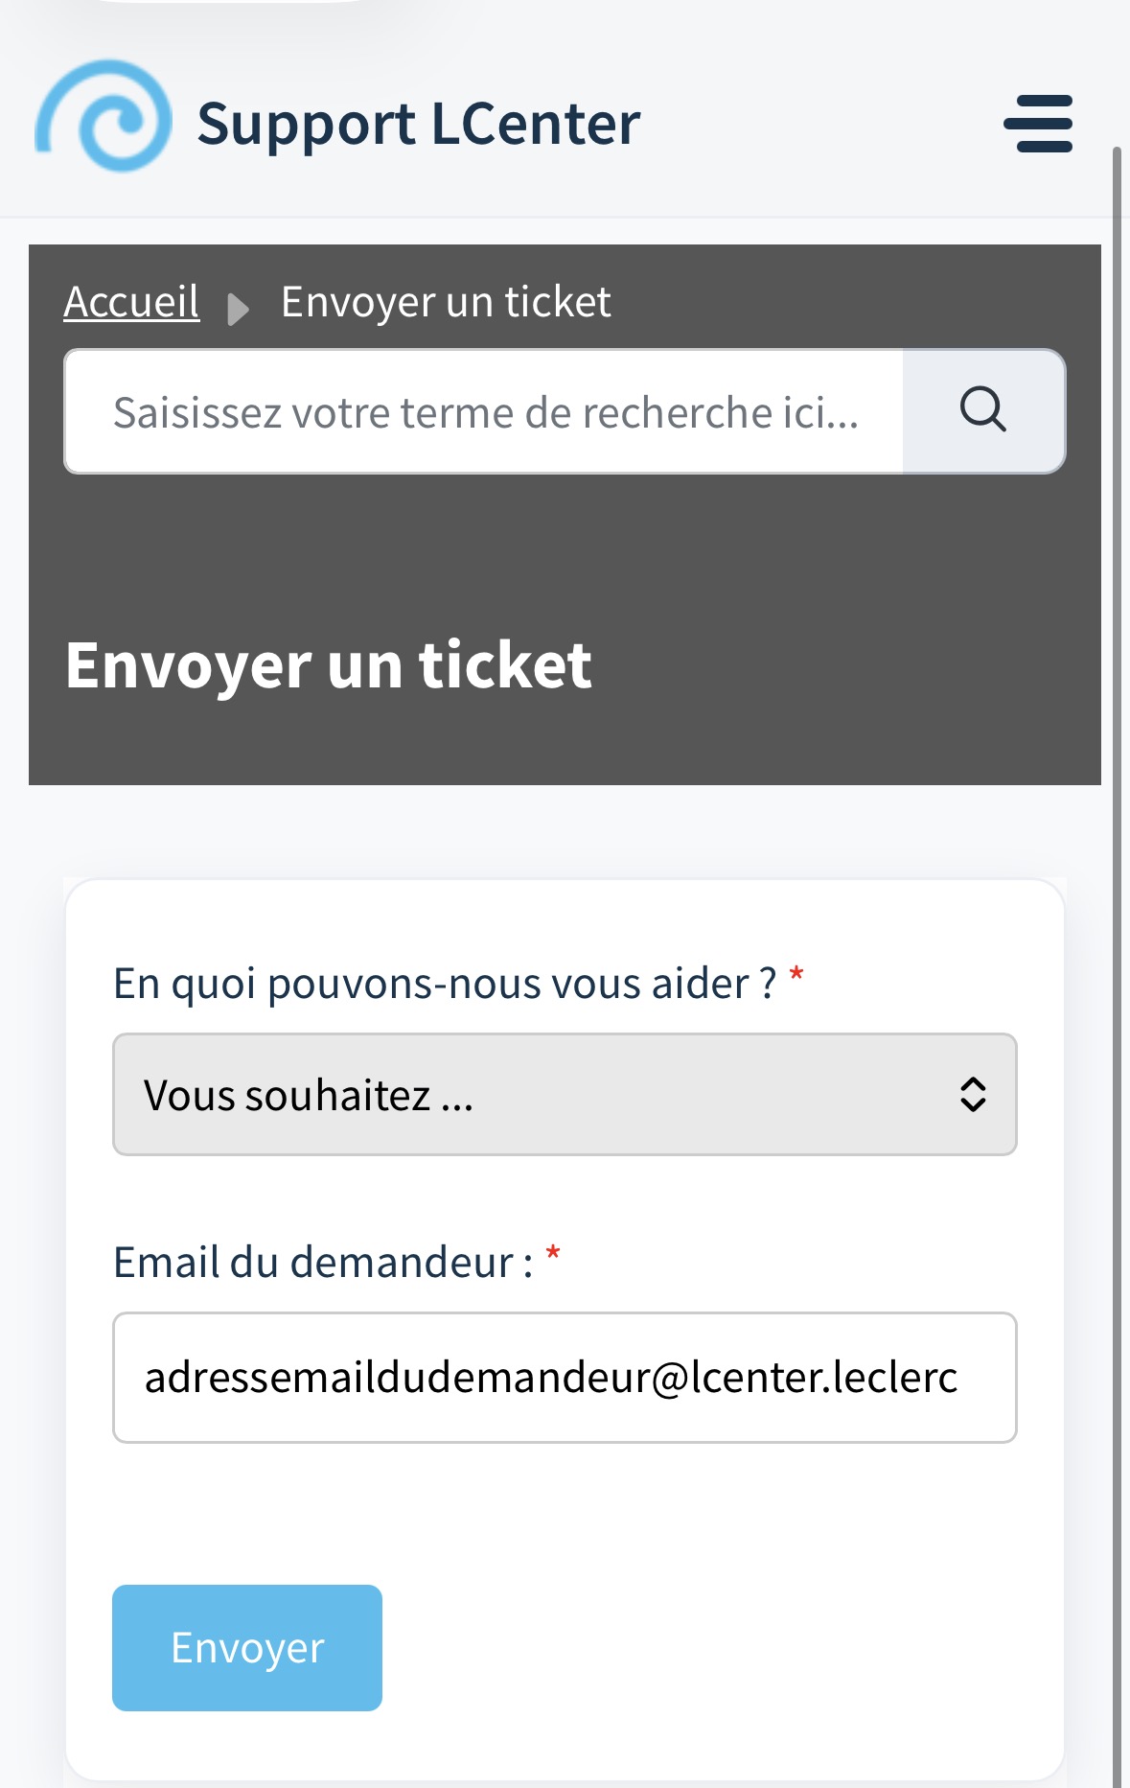Viewport: 1130px width, 1788px height.
Task: Submit the form with Envoyer button
Action: click(247, 1647)
